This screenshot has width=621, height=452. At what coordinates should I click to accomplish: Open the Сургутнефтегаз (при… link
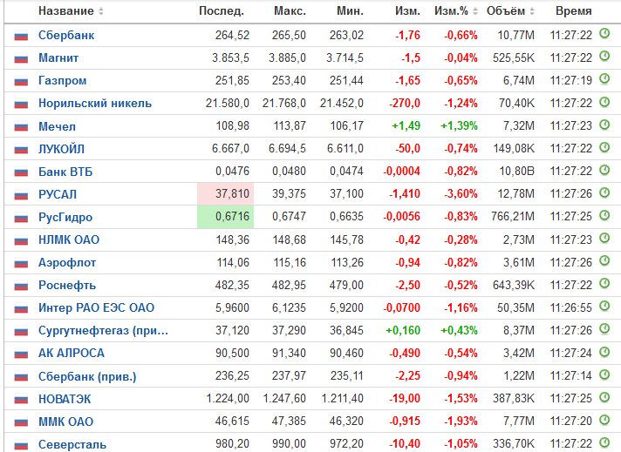tap(103, 331)
